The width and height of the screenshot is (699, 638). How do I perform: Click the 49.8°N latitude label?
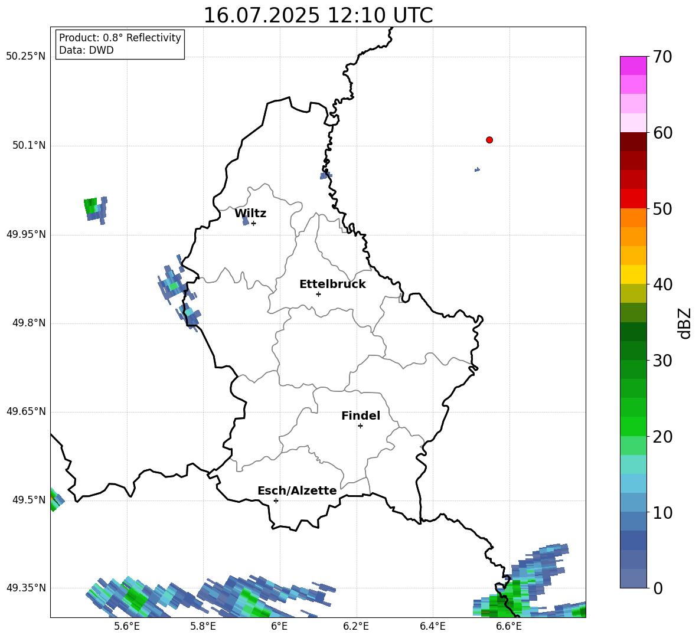pyautogui.click(x=29, y=323)
